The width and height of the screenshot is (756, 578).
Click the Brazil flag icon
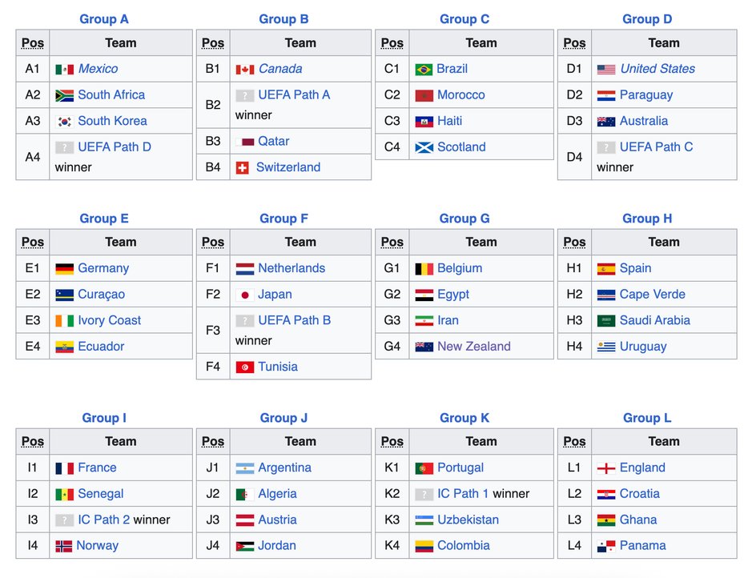[x=424, y=70]
